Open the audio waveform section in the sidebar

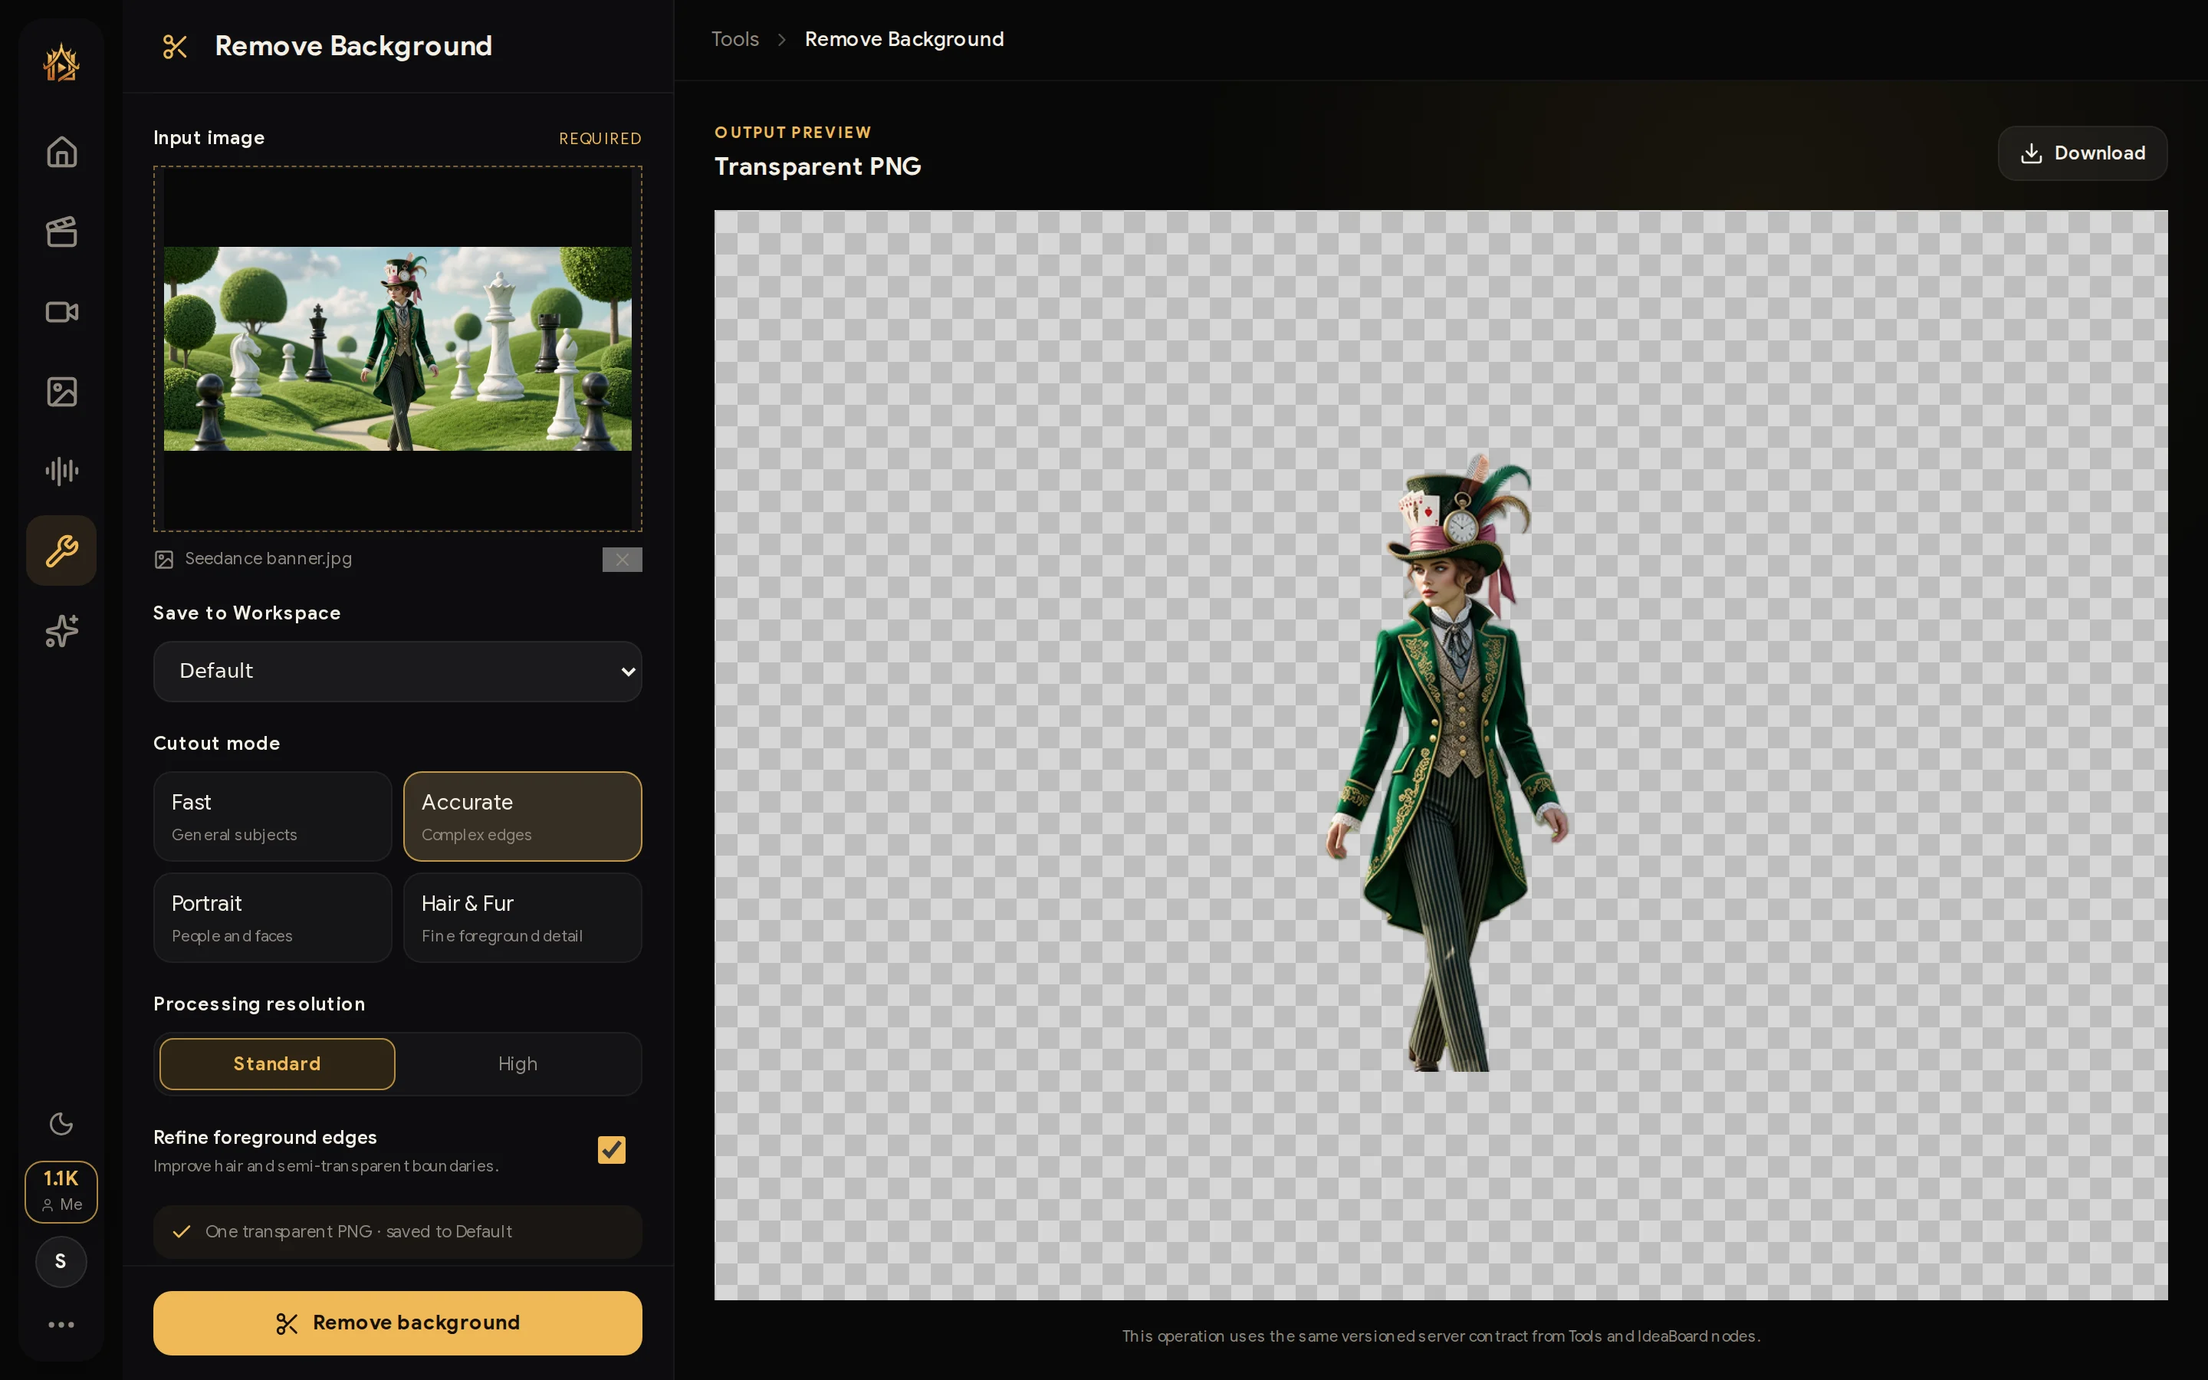(x=61, y=471)
